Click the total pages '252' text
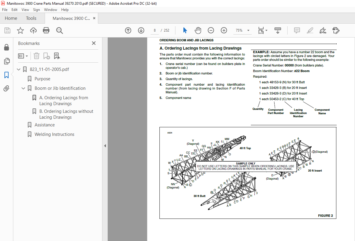355x241 pixels. (x=167, y=30)
